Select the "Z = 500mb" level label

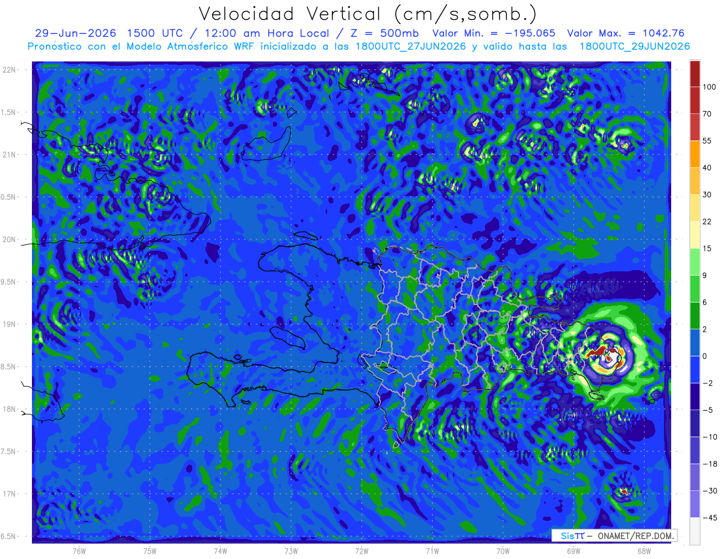tap(384, 33)
